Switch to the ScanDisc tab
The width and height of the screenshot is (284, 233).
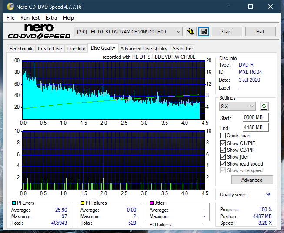tap(182, 49)
